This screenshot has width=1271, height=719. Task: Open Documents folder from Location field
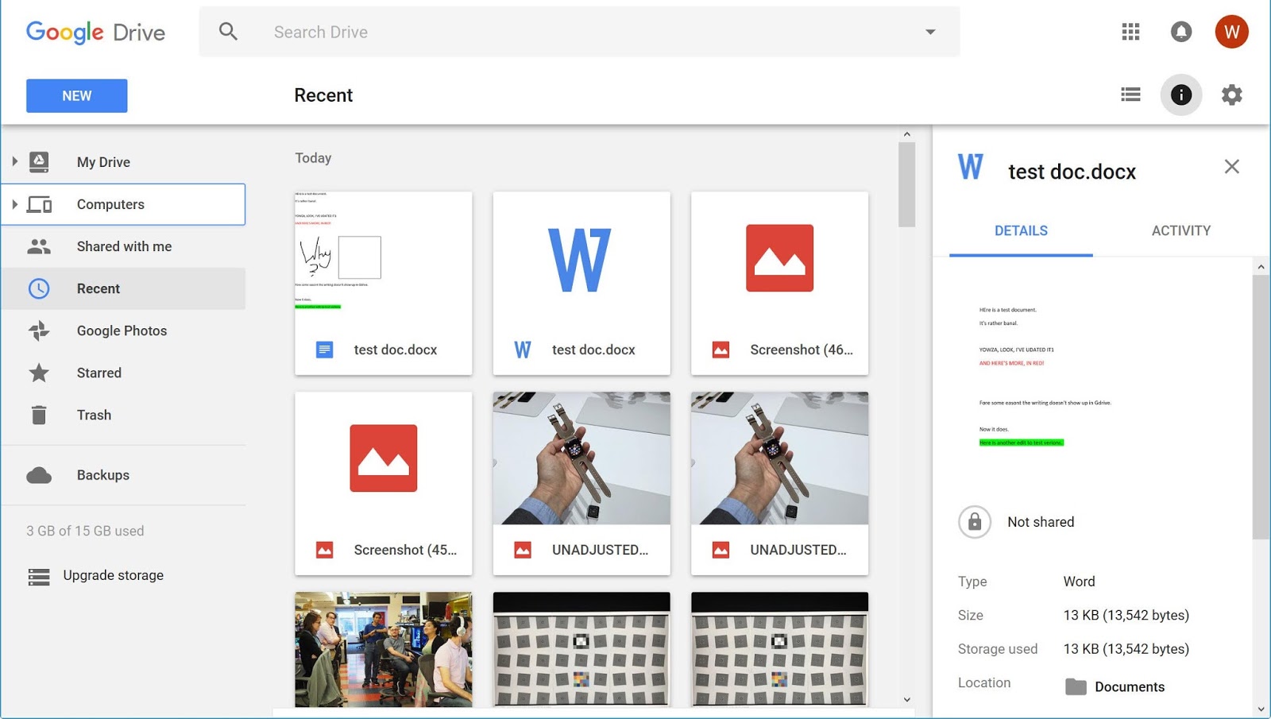[1129, 686]
